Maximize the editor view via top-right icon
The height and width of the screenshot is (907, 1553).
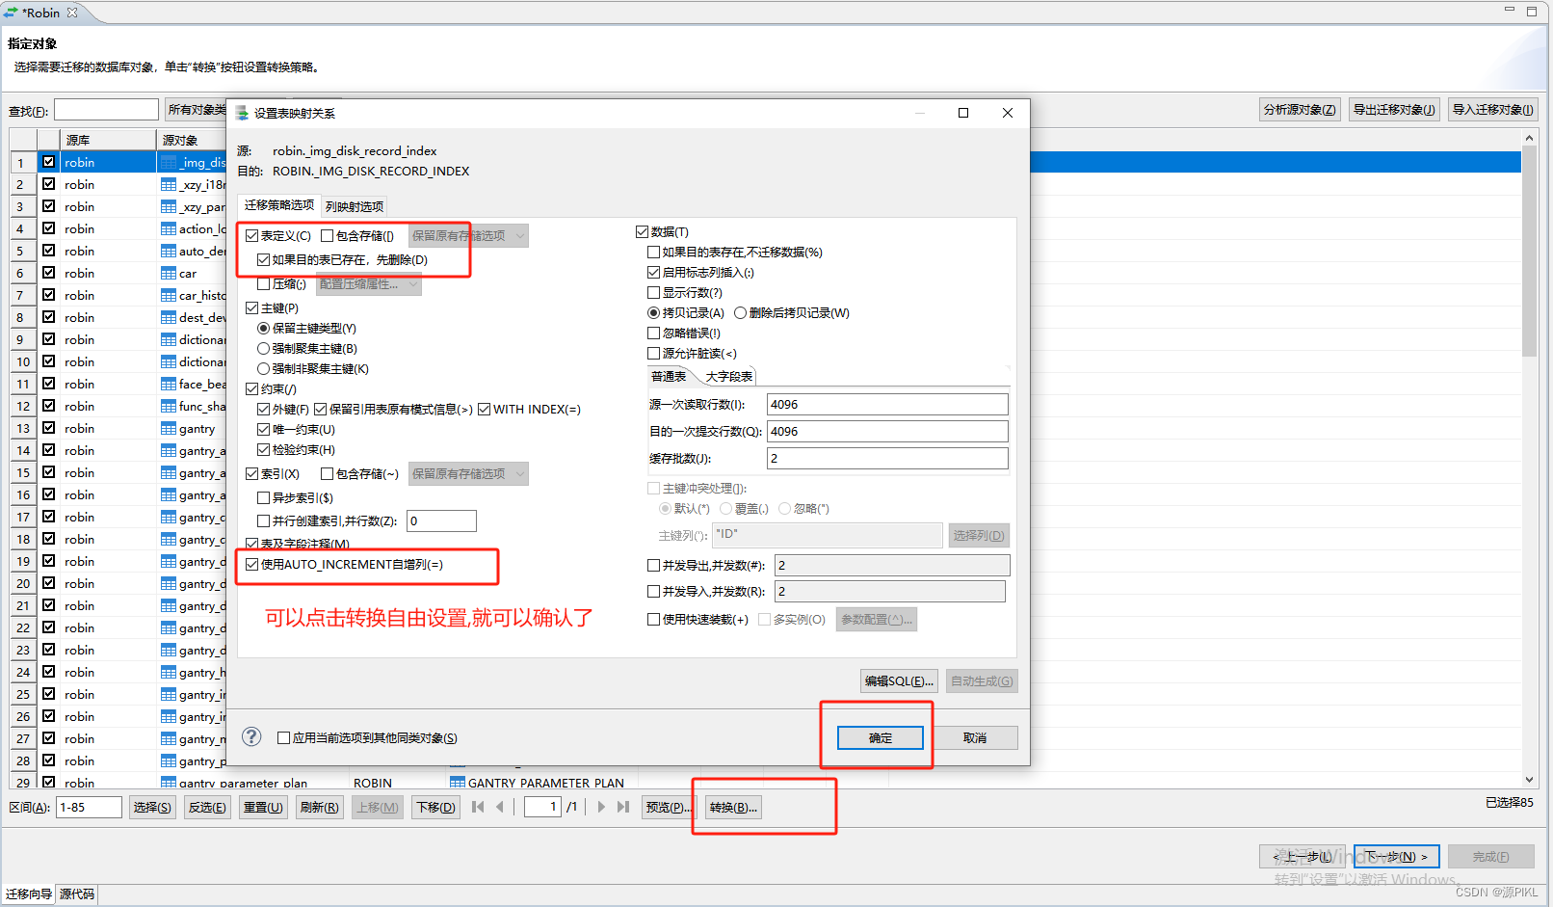(1532, 11)
